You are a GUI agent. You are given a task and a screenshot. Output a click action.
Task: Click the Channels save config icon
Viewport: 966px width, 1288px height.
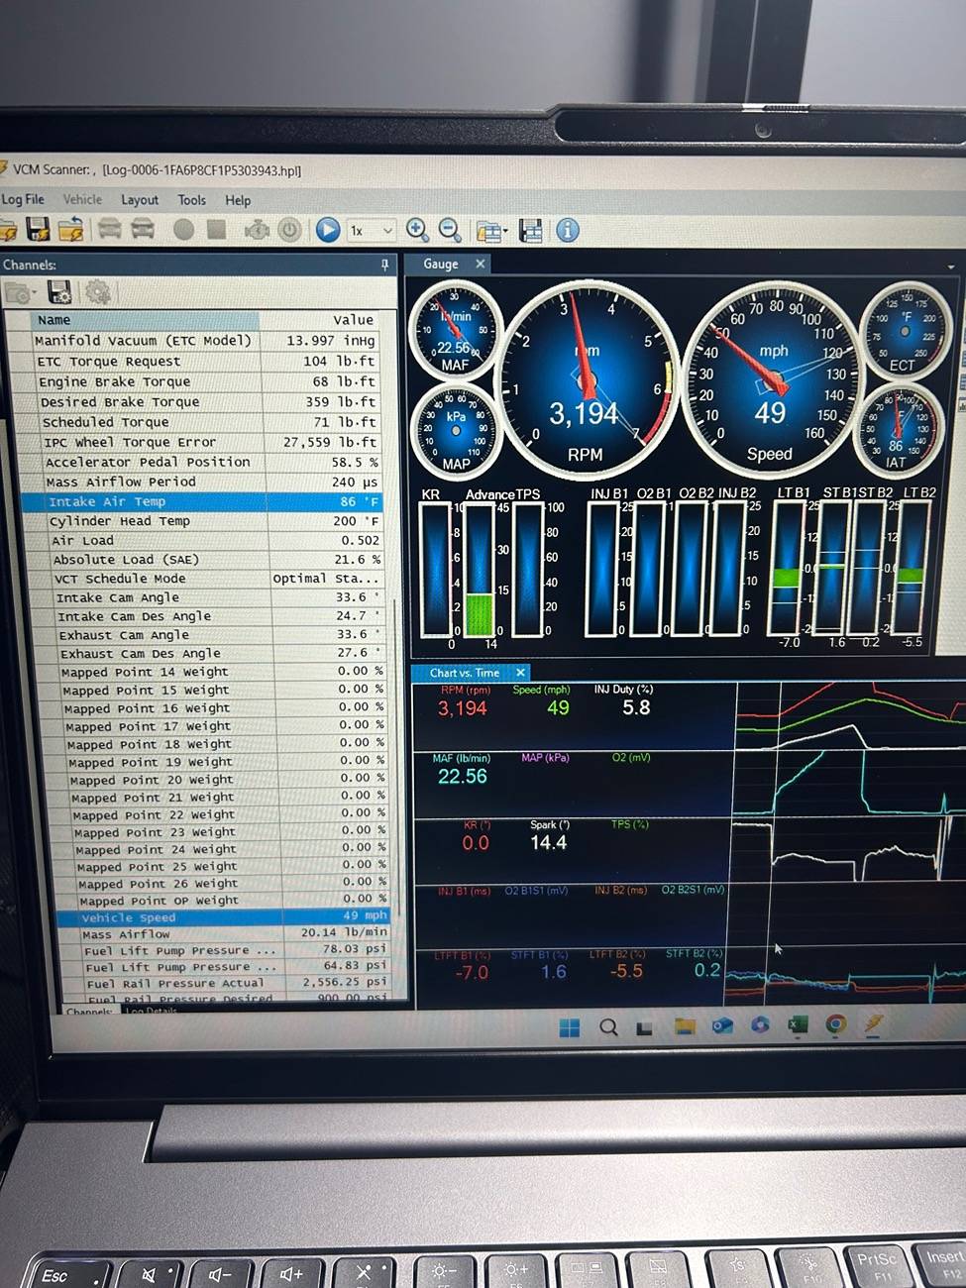click(59, 291)
